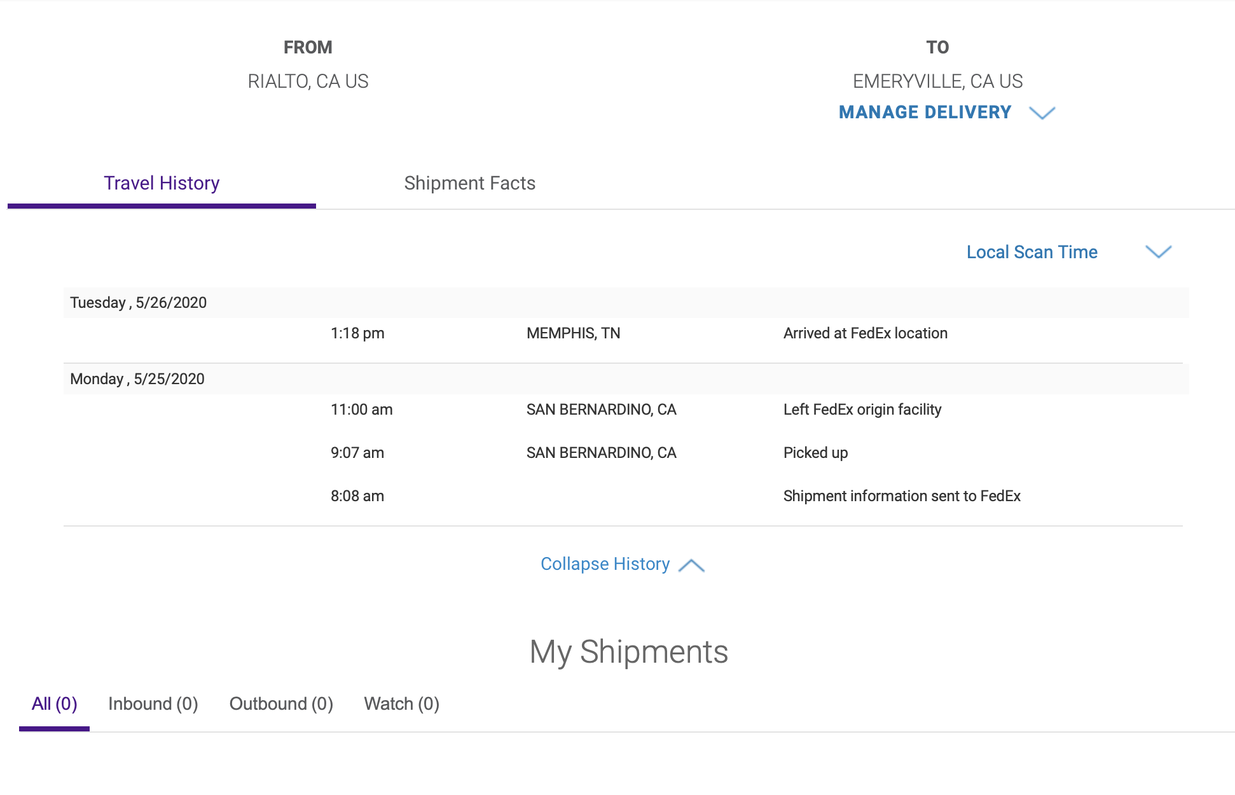This screenshot has width=1235, height=795.
Task: Click the Picked up status entry
Action: [815, 453]
